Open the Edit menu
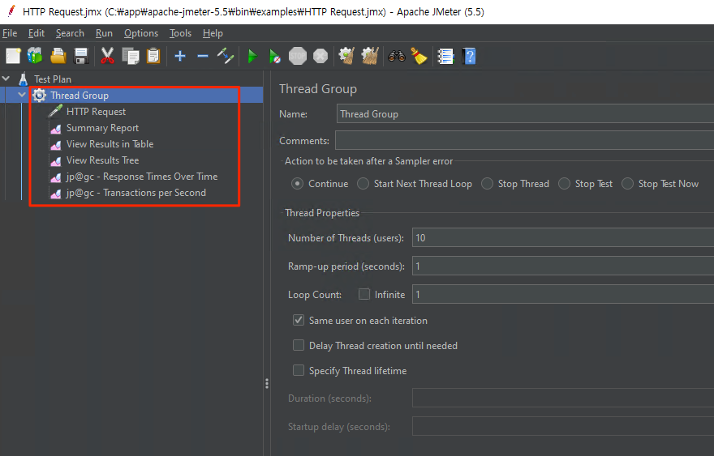This screenshot has width=714, height=456. click(37, 33)
